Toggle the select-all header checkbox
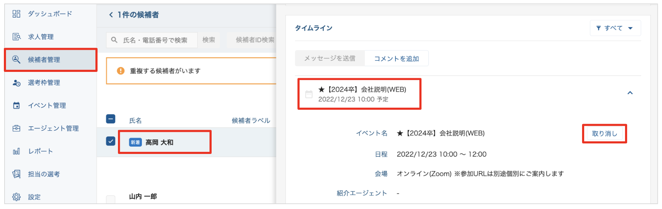Viewport: 662px width, 209px height. [111, 119]
